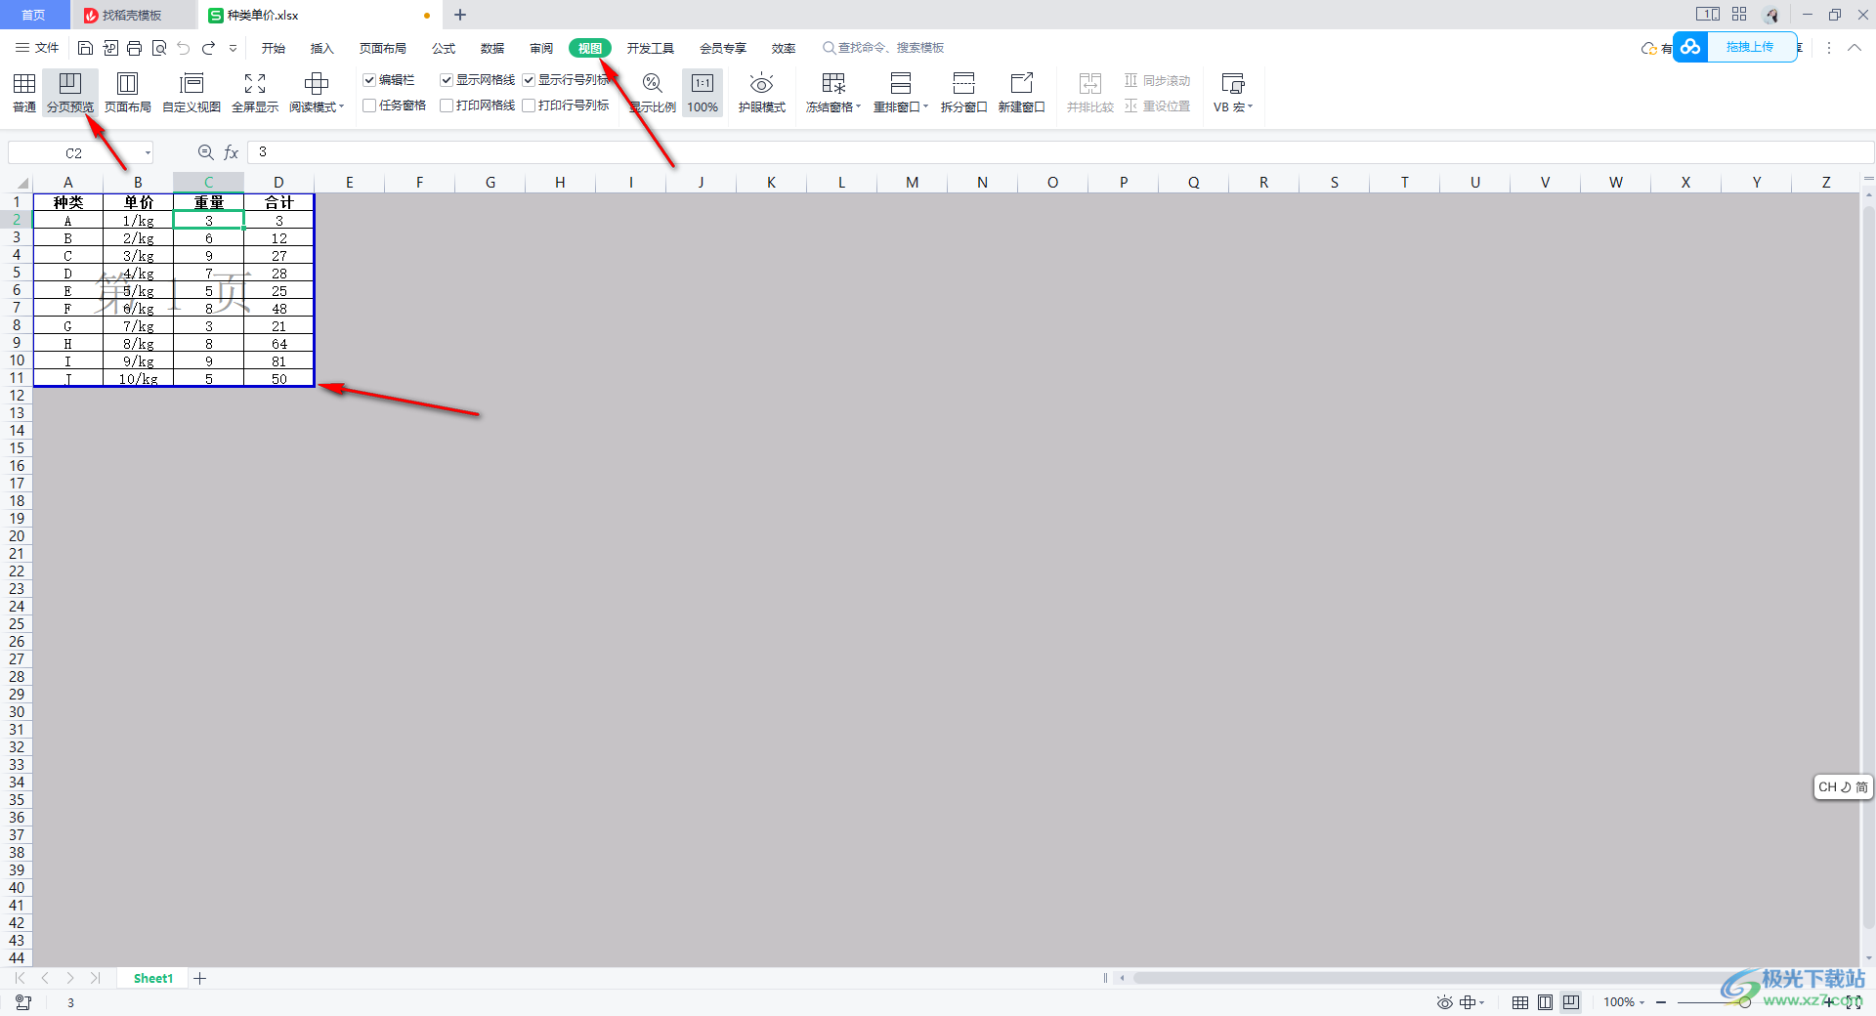Click the Print icon in quick toolbar
Image resolution: width=1876 pixels, height=1016 pixels.
pyautogui.click(x=135, y=48)
